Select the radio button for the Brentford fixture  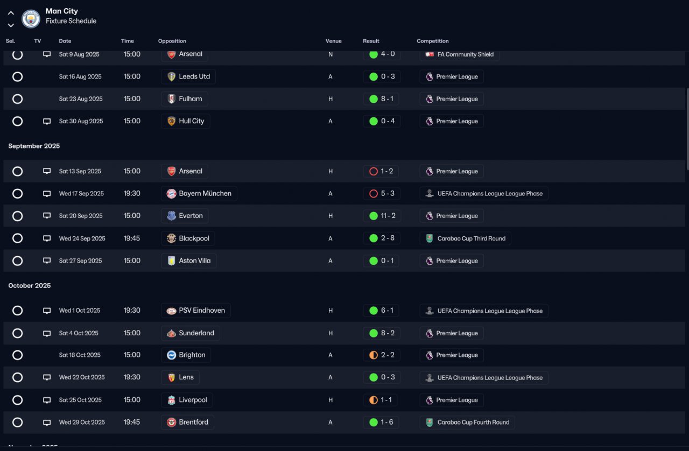coord(17,422)
